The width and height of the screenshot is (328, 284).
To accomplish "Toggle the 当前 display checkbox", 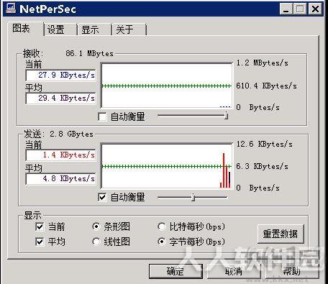I will pyautogui.click(x=40, y=226).
